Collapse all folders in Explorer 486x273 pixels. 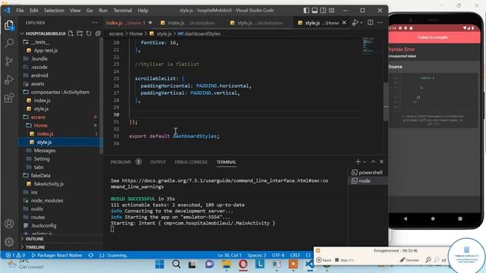tap(98, 33)
